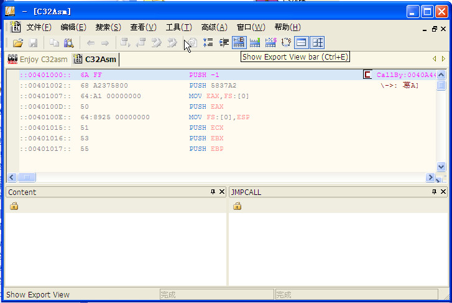The height and width of the screenshot is (303, 452).
Task: Go forward with the right arrow icon
Action: pyautogui.click(x=105, y=43)
